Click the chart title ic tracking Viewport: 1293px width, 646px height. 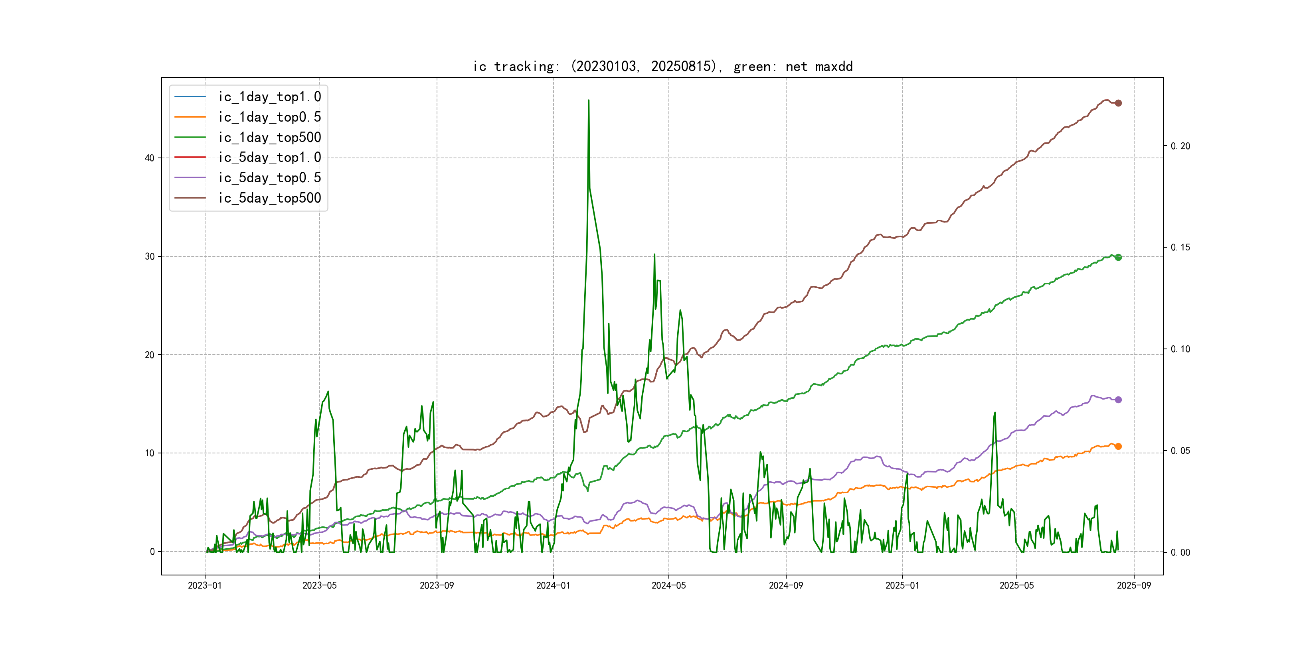(x=662, y=66)
